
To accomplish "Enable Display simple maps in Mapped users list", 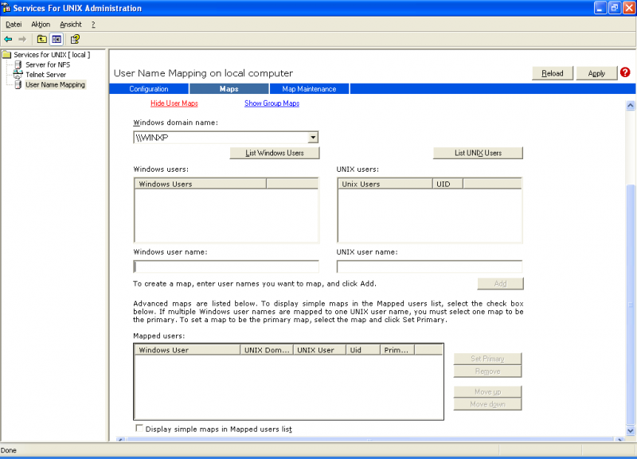I will 139,429.
